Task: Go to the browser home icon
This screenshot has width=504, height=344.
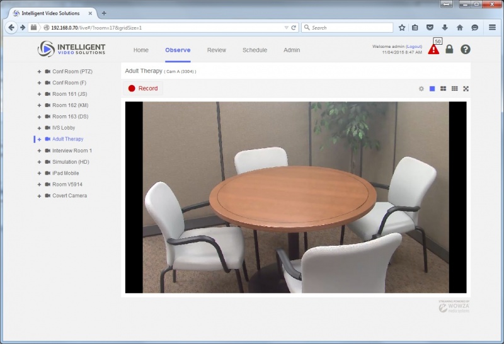Action: tap(460, 28)
